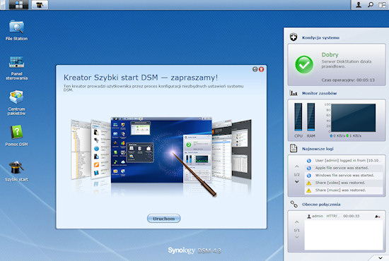Select the admin HTTP connection row
The image size is (389, 261).
[344, 217]
